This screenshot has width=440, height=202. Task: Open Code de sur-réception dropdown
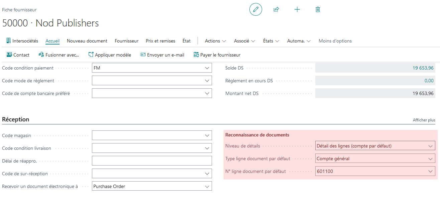click(x=207, y=174)
